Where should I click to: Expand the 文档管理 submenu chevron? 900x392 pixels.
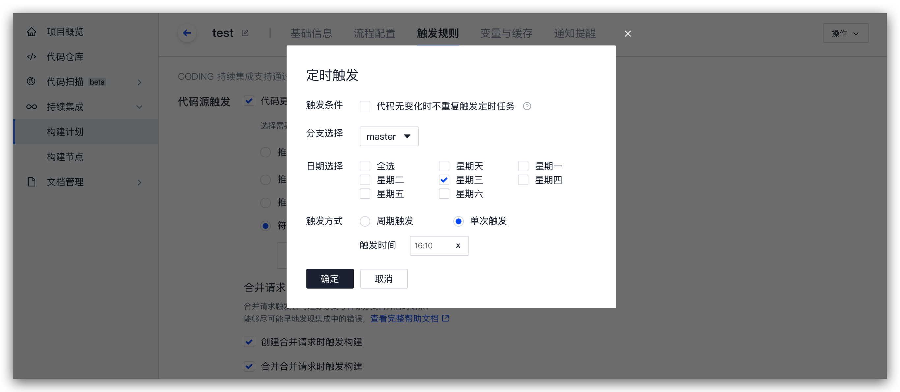(139, 182)
